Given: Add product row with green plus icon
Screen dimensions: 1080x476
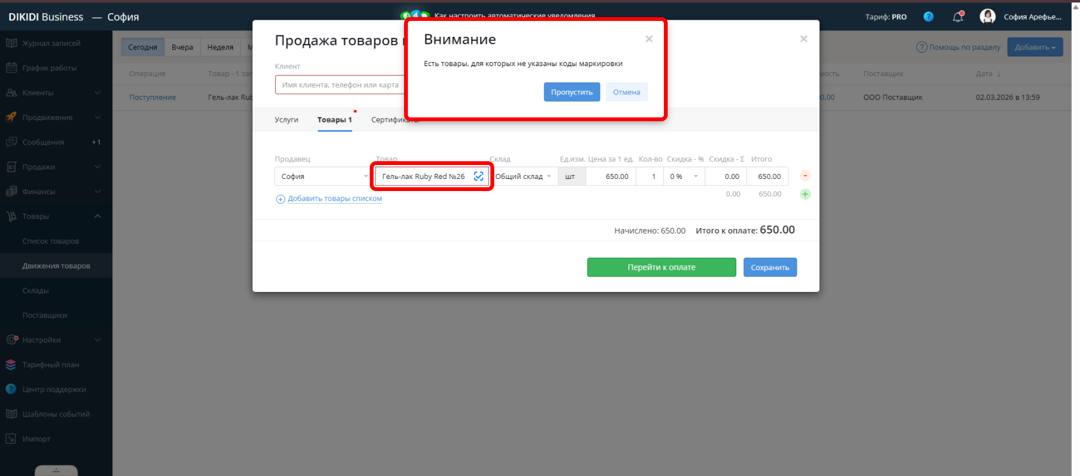Looking at the screenshot, I should point(805,194).
